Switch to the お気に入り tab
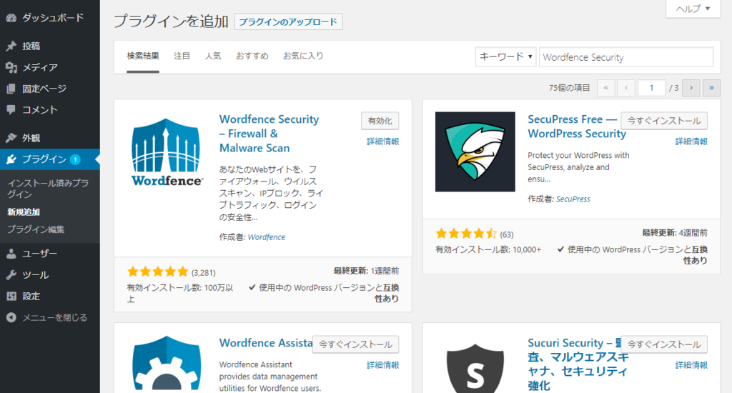The image size is (732, 393). tap(303, 56)
